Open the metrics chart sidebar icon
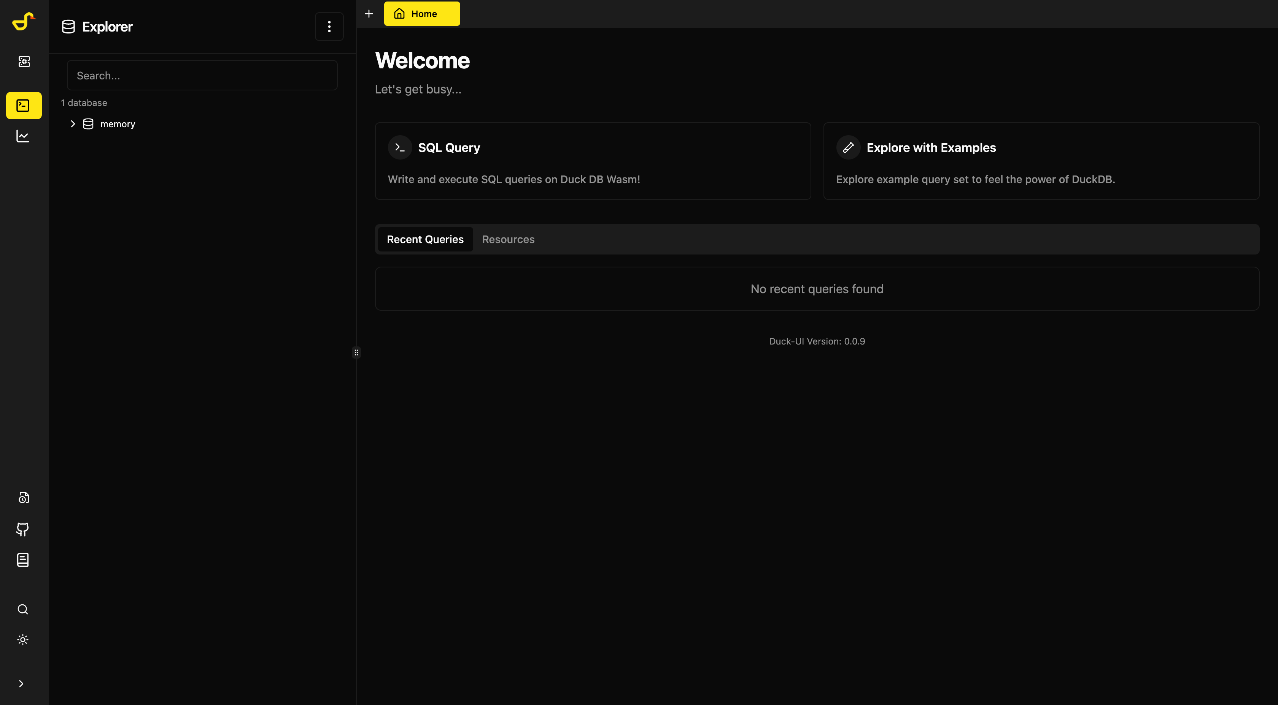 click(x=23, y=136)
